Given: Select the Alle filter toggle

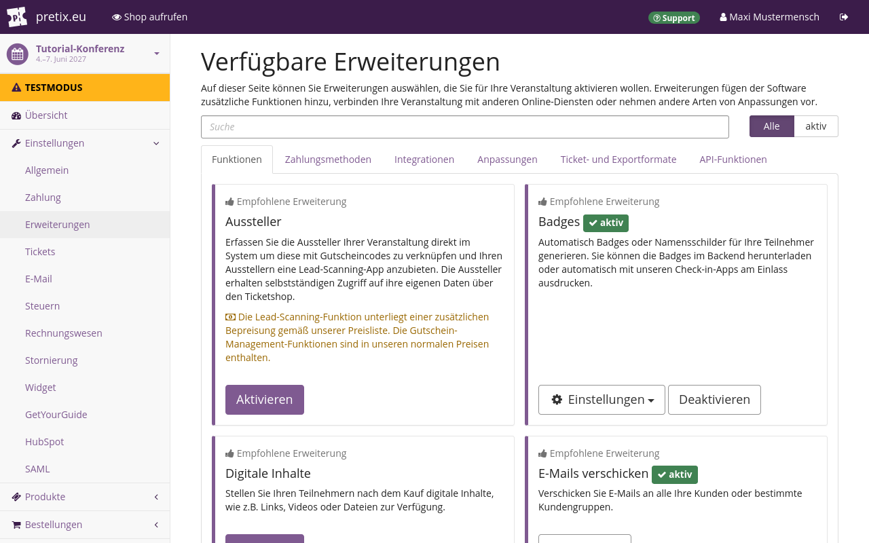Looking at the screenshot, I should (x=772, y=126).
